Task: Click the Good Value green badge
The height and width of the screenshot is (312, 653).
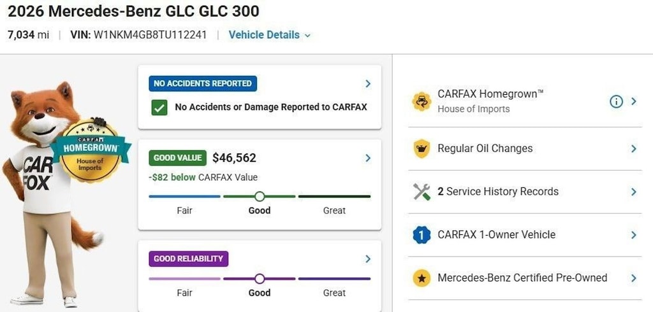Action: pyautogui.click(x=177, y=158)
